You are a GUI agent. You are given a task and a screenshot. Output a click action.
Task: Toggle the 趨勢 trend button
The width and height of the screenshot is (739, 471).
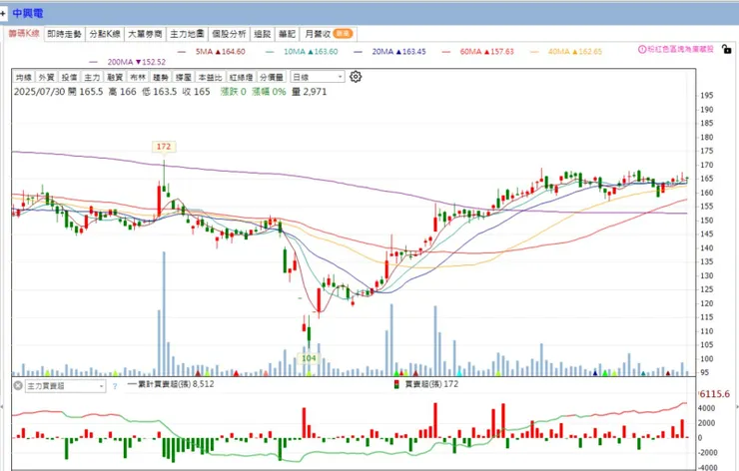click(x=161, y=77)
